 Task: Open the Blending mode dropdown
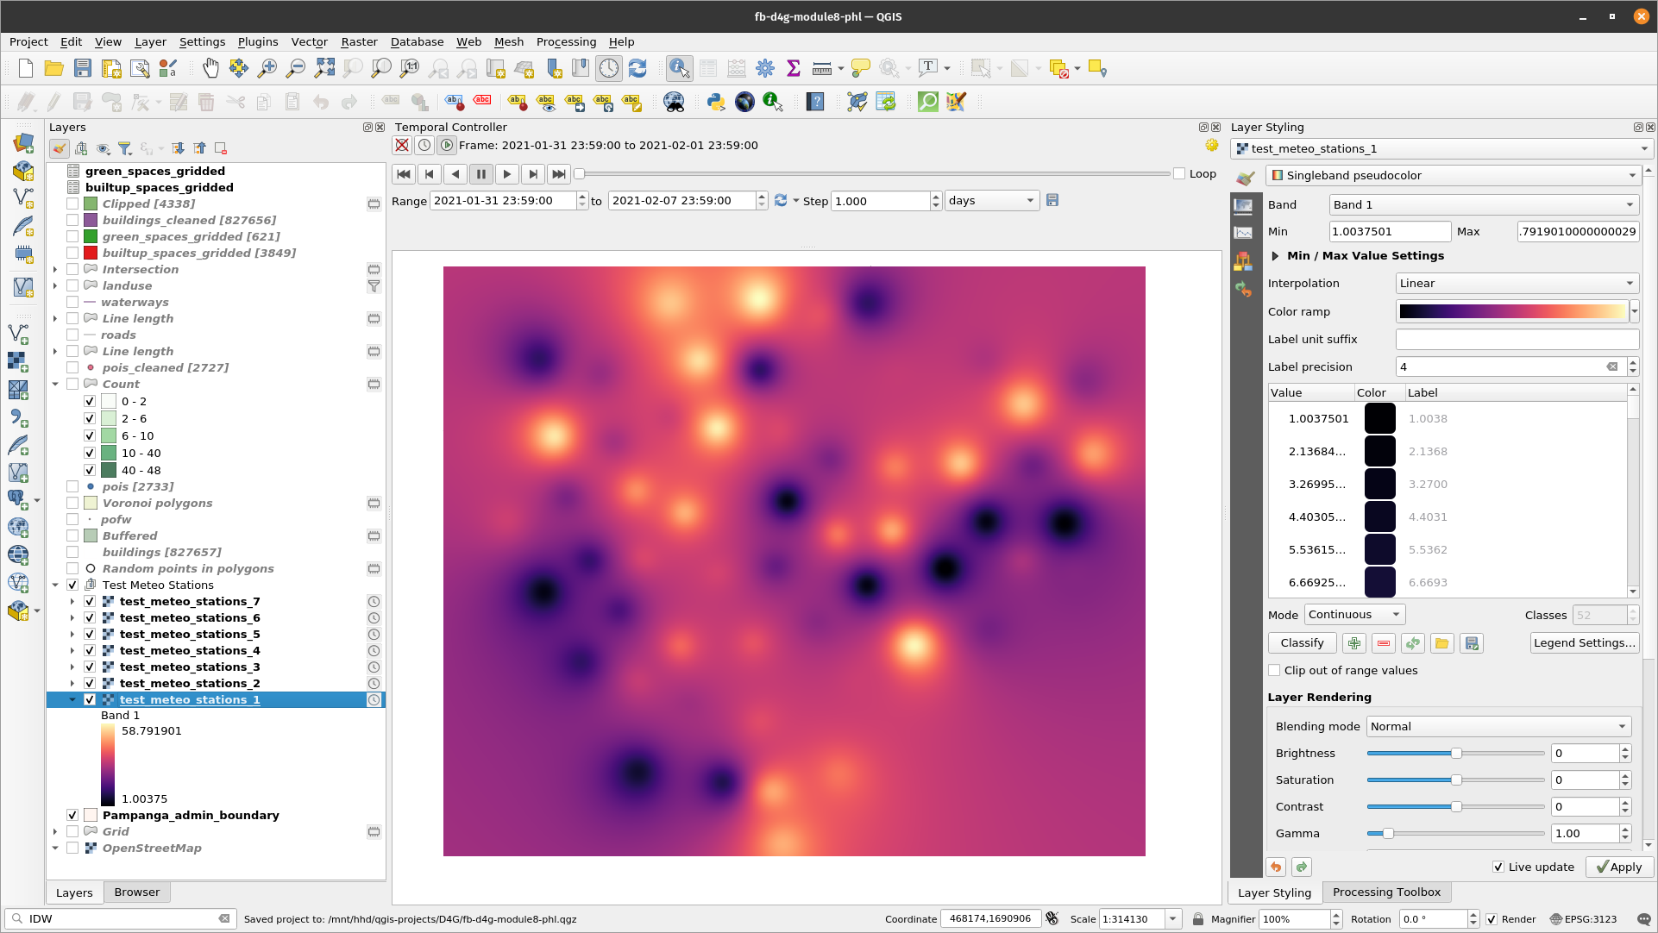point(1499,727)
